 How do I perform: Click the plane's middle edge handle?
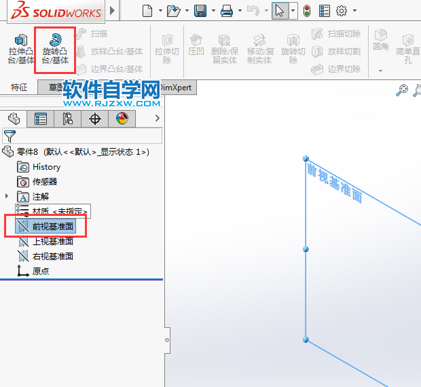click(x=306, y=249)
